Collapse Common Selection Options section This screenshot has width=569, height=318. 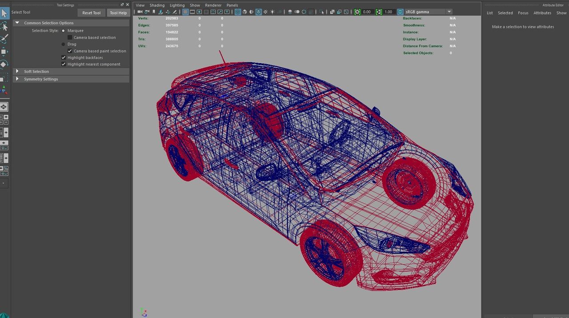(17, 23)
